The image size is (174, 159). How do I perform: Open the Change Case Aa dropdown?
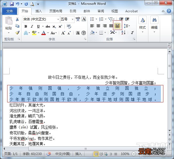click(x=54, y=33)
